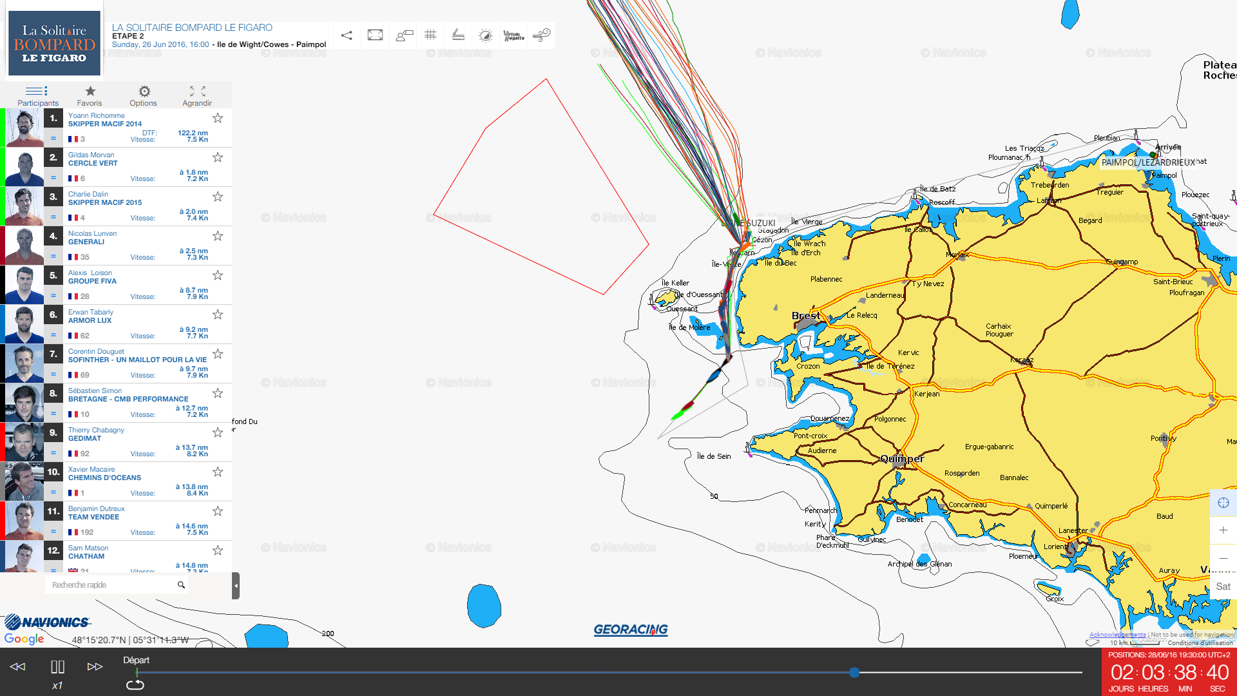The width and height of the screenshot is (1237, 696).
Task: Center the map with the locate icon
Action: pyautogui.click(x=1223, y=503)
